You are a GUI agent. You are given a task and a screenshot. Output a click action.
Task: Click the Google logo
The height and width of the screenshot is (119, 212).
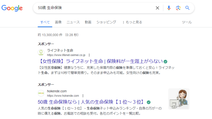pos(12,8)
